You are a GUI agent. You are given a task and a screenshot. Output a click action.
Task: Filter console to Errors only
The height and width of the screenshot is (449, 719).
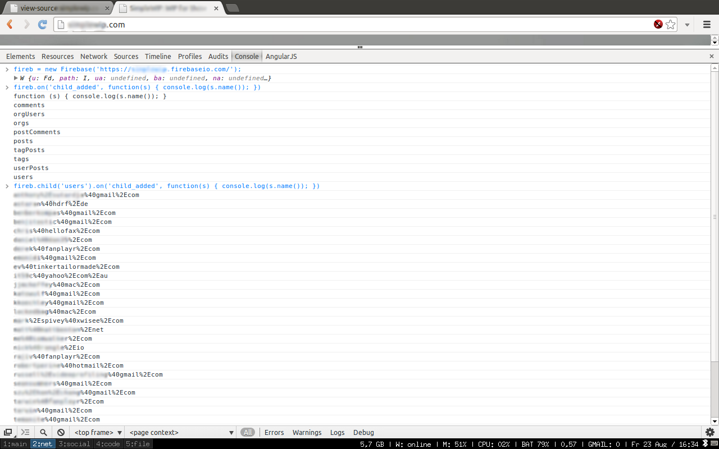point(274,432)
